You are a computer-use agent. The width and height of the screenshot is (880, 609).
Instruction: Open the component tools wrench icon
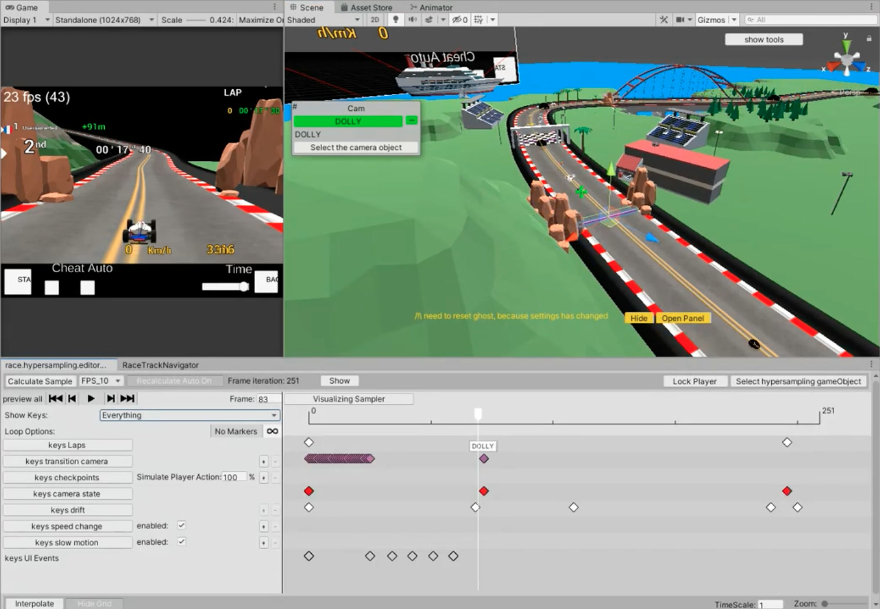(664, 20)
